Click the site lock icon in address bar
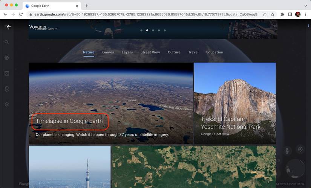The width and height of the screenshot is (311, 188). (31, 14)
